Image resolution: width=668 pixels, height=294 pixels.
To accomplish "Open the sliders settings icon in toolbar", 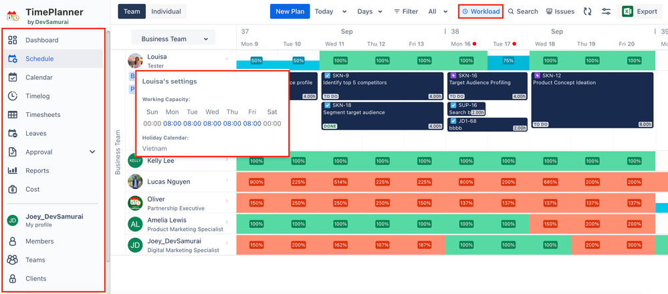I will click(x=606, y=11).
